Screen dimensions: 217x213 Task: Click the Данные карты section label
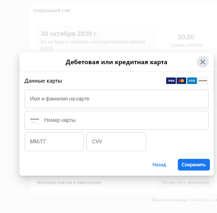(x=43, y=81)
